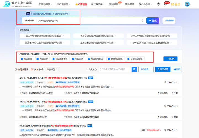Click 附件 badge on 海口市琼山区 result
Viewport: 199px width, 138px height.
[x=90, y=126]
